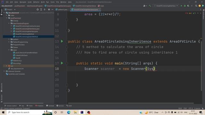Run with Coverage icon in toolbar

pyautogui.click(x=188, y=6)
